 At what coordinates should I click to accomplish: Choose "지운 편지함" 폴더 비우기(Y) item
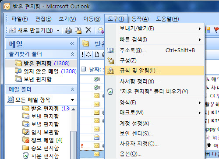pyautogui.click(x=155, y=92)
